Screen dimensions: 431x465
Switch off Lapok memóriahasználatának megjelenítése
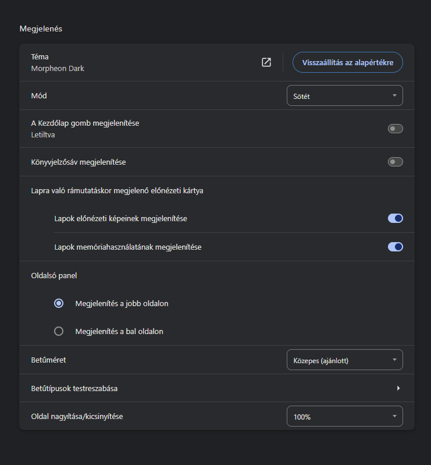(x=395, y=247)
